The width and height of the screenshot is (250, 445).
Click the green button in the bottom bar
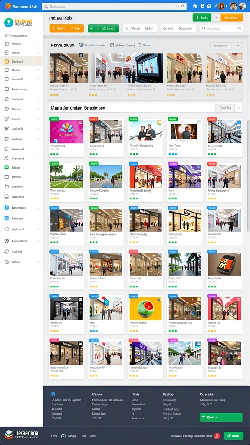pos(234,435)
